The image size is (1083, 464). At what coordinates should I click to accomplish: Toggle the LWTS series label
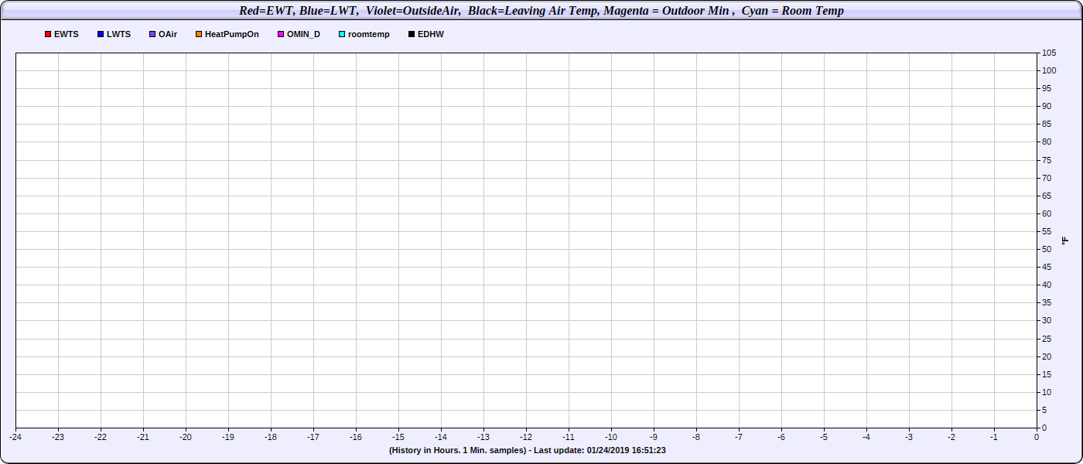click(118, 35)
